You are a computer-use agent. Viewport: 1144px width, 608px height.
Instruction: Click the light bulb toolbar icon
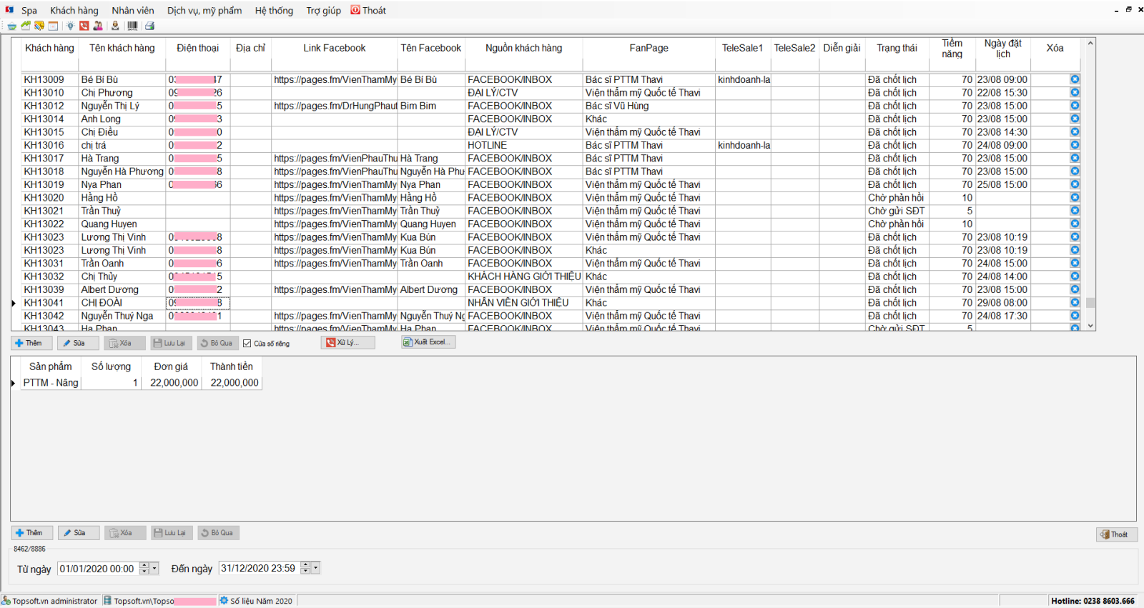[70, 26]
